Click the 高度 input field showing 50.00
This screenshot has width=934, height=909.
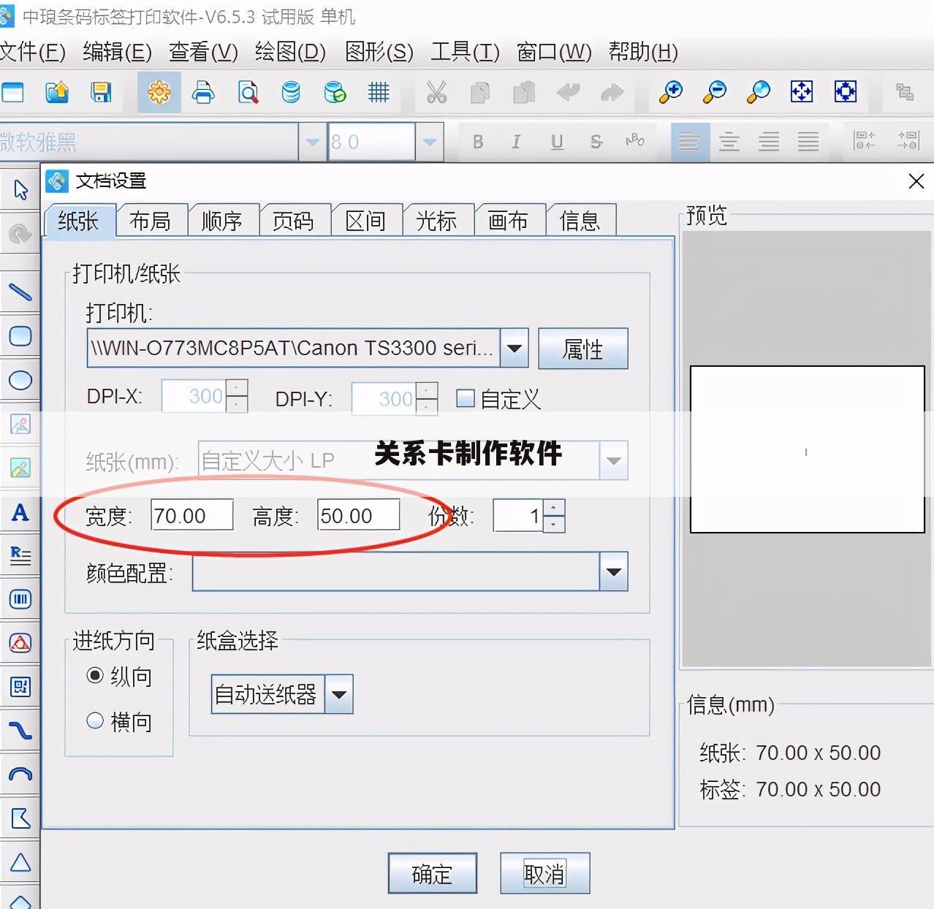click(x=359, y=515)
